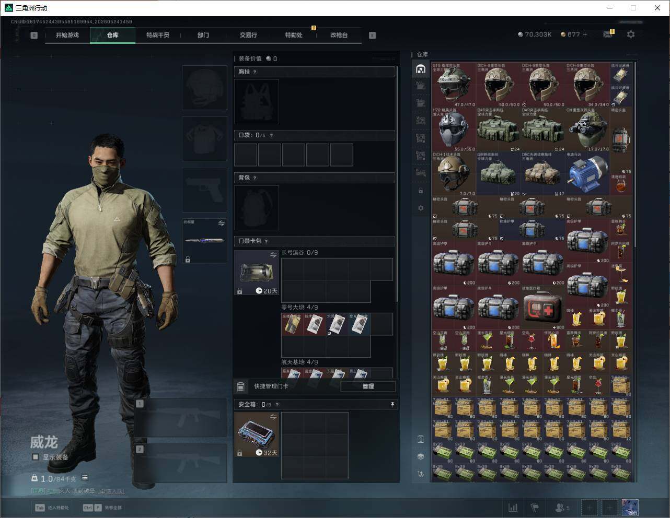Select the keycard case with 20天 remaining
The image size is (670, 518).
click(257, 273)
